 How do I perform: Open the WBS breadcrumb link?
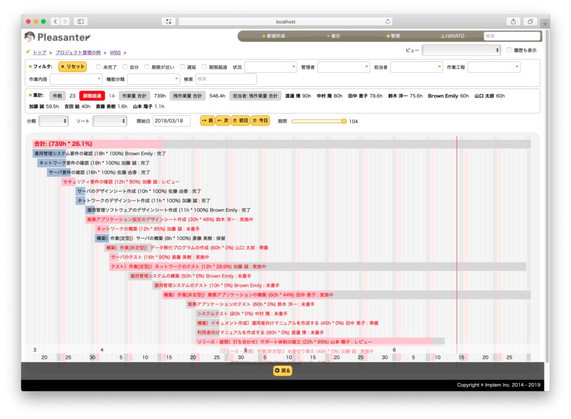(x=115, y=53)
